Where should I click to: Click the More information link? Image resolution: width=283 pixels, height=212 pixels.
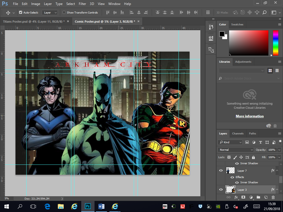pyautogui.click(x=250, y=116)
